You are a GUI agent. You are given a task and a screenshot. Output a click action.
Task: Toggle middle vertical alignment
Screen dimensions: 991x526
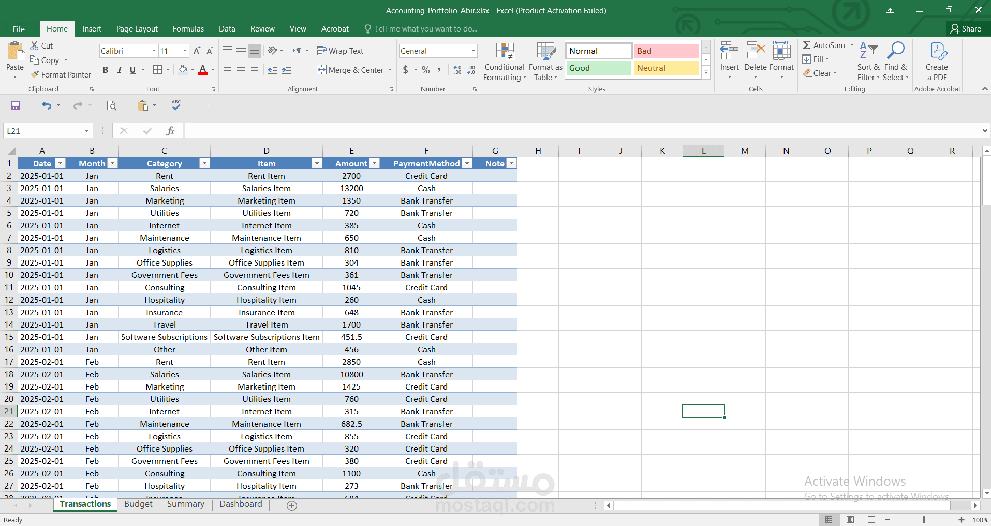coord(241,51)
